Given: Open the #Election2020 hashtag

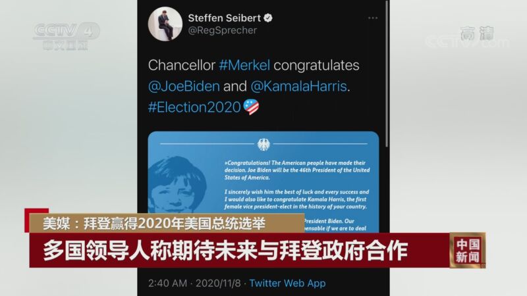Looking at the screenshot, I should click(x=194, y=107).
